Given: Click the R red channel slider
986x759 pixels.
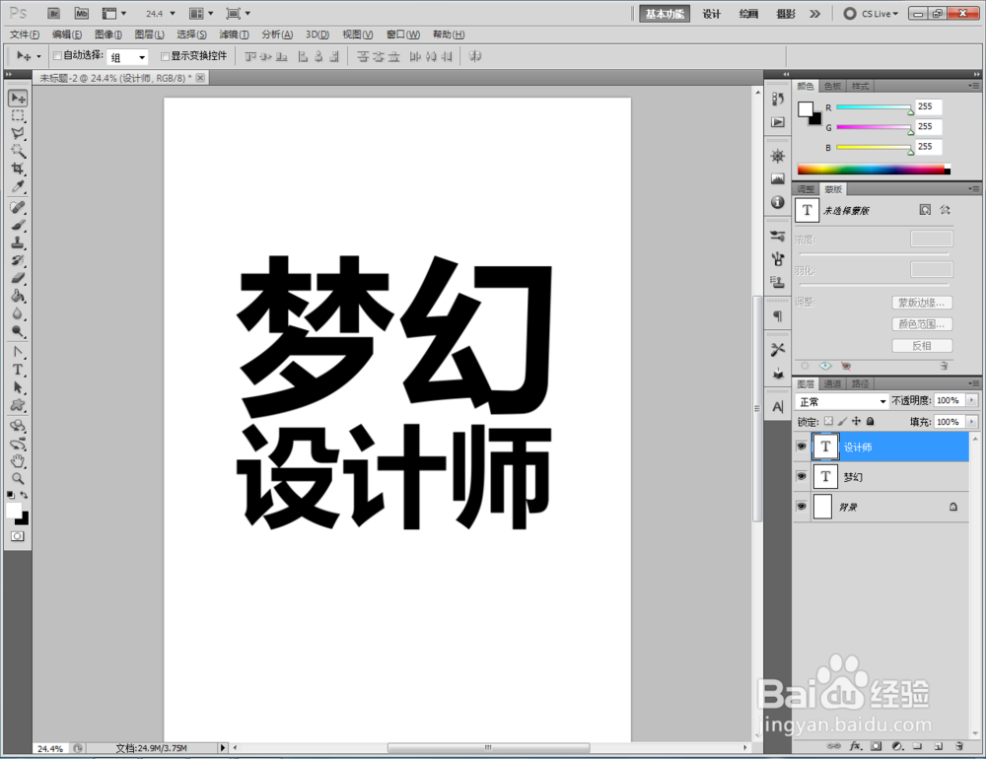Looking at the screenshot, I should pos(874,108).
